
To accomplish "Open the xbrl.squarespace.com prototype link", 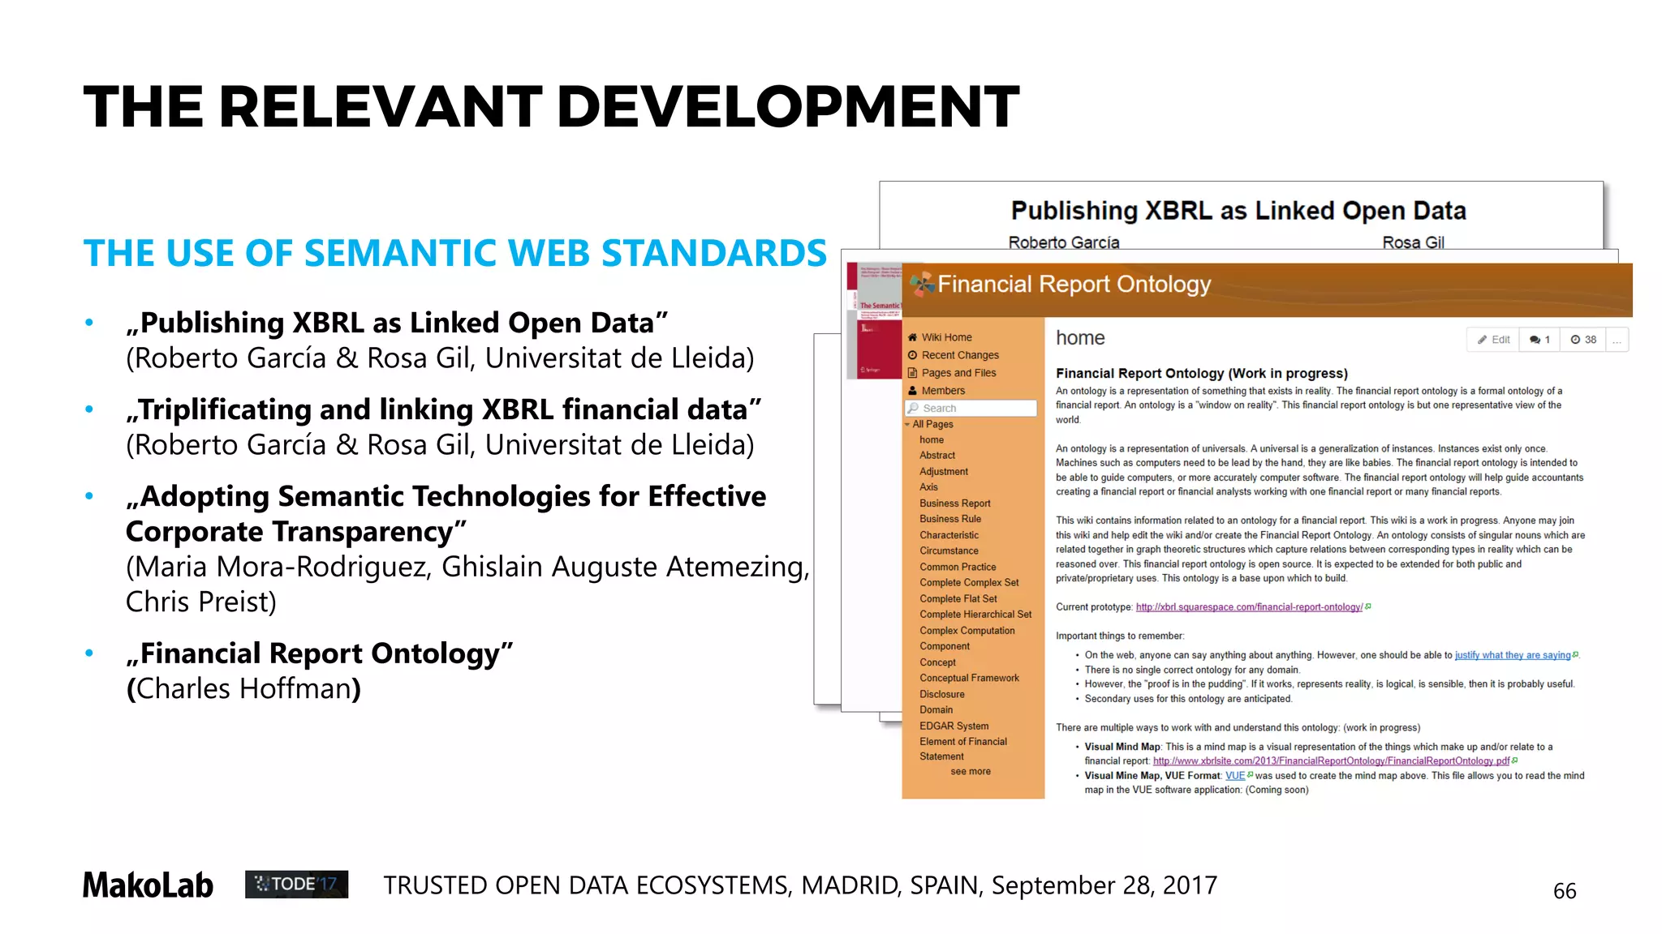I will (1249, 607).
